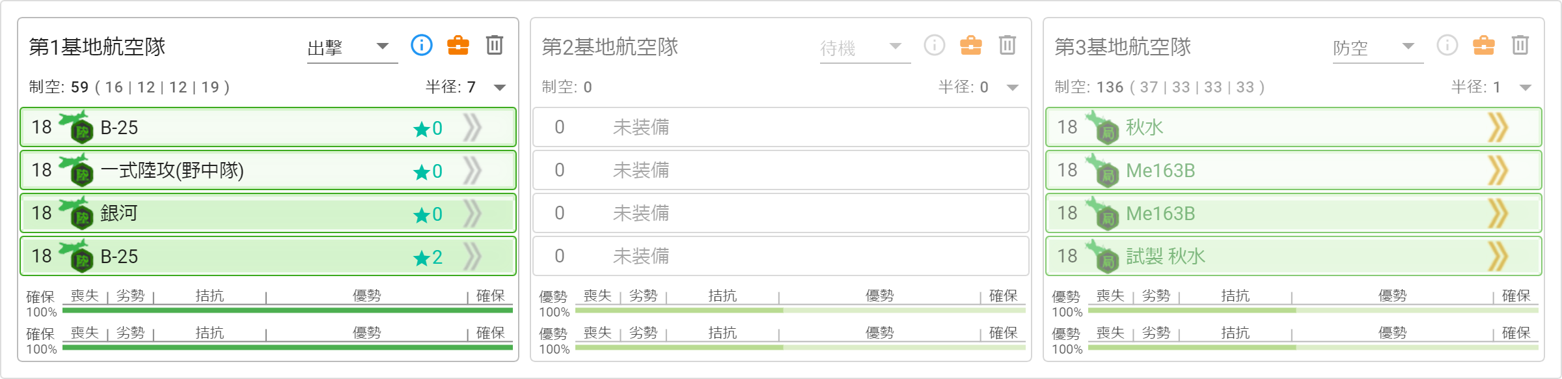Open info icon for 第1基地航空隊
Viewport: 1562px width, 379px height.
point(422,45)
